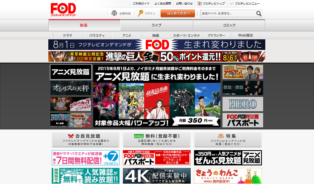Click the Fuji TV eye logo icon
The width and height of the screenshot is (314, 184).
click(199, 3)
